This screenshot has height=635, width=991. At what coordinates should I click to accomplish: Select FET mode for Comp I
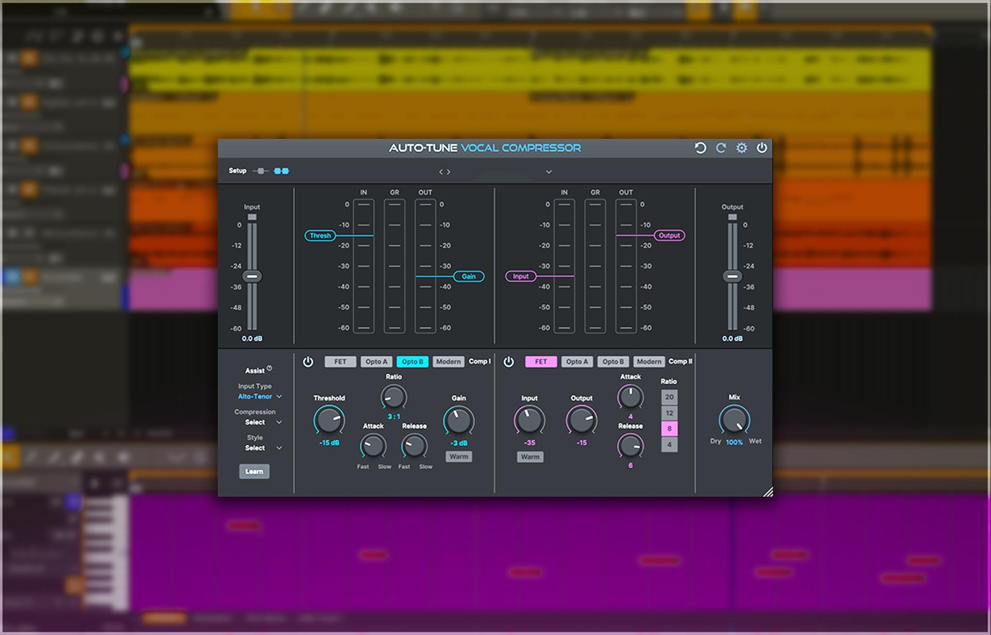[x=340, y=362]
